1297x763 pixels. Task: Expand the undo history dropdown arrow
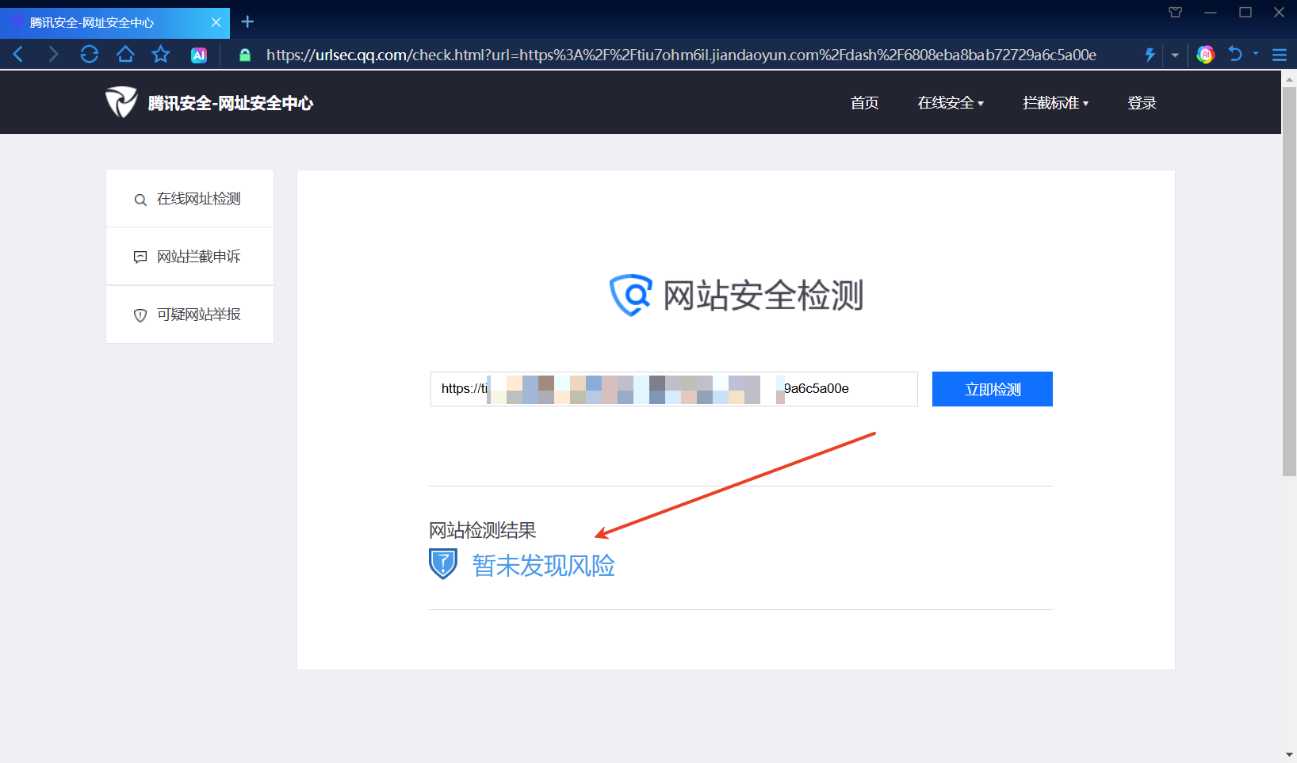pos(1256,54)
